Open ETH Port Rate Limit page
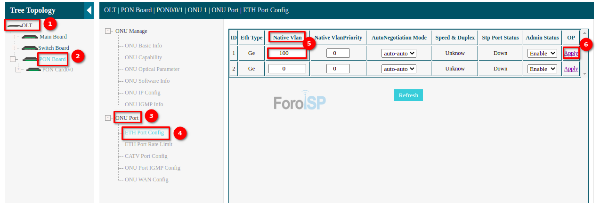Screen dimensions: 600x203 coord(148,144)
